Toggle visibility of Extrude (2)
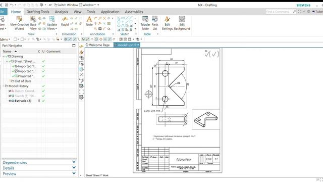323x182 pixels. (x=10, y=101)
